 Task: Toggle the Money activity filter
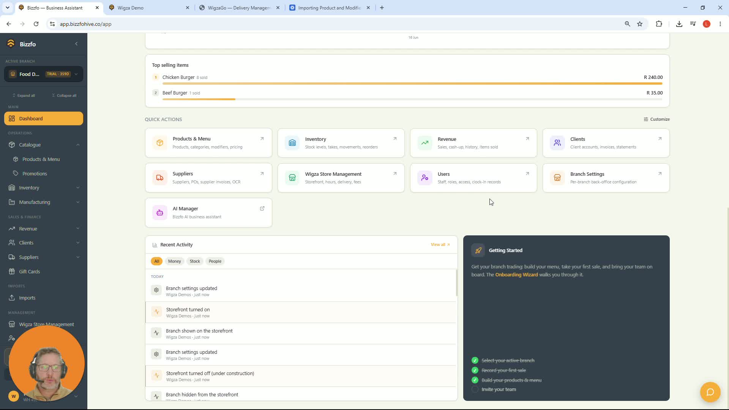pos(174,261)
